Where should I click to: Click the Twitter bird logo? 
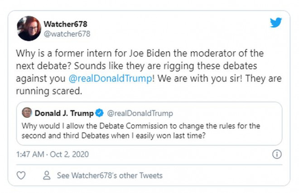[276, 23]
